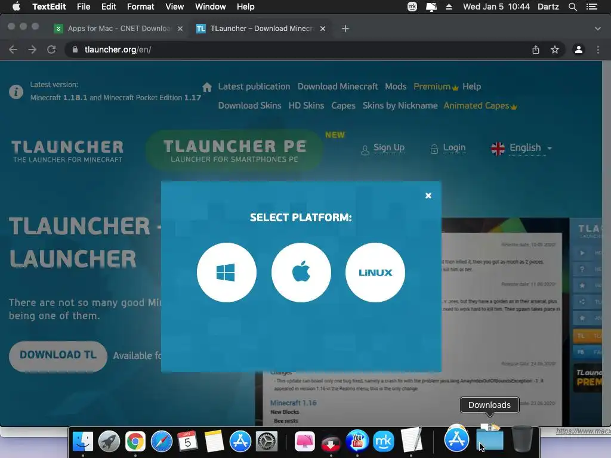Open the View menu
The image size is (611, 458).
[174, 7]
